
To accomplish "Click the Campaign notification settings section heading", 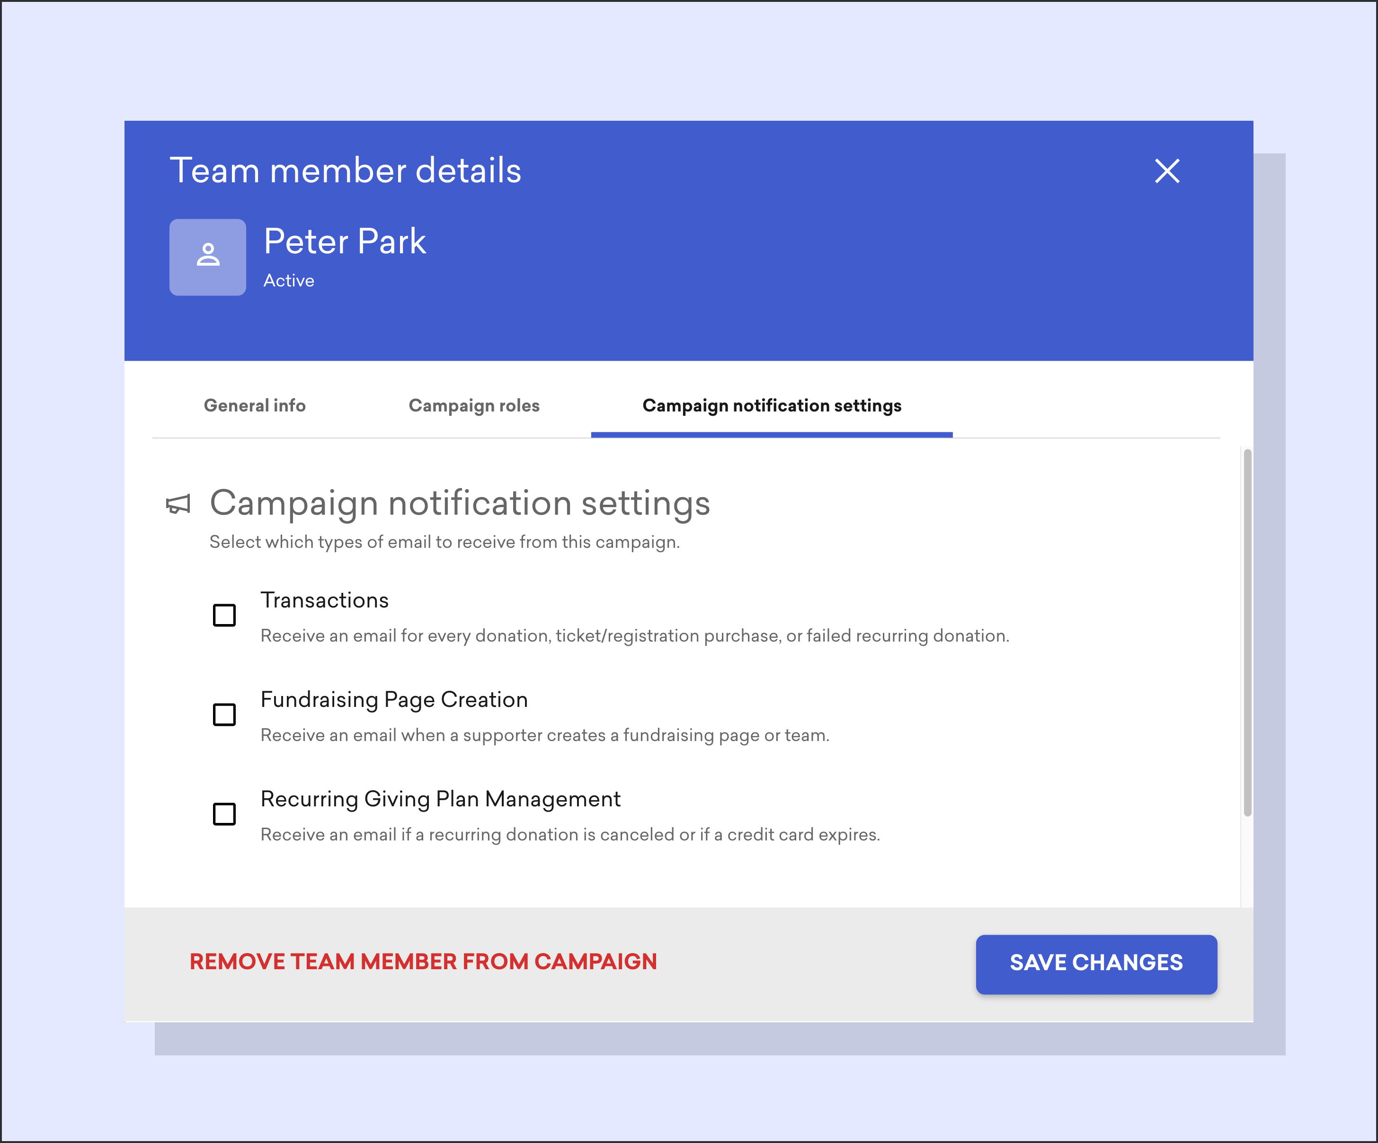I will 459,503.
